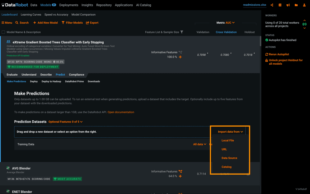The height and width of the screenshot is (194, 310).
Task: Click Rerun Autopilot
Action: (277, 54)
